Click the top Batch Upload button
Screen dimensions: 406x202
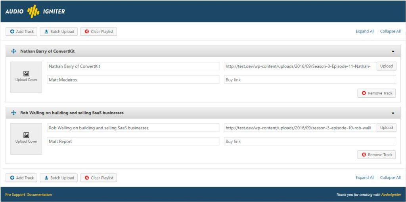pos(59,32)
